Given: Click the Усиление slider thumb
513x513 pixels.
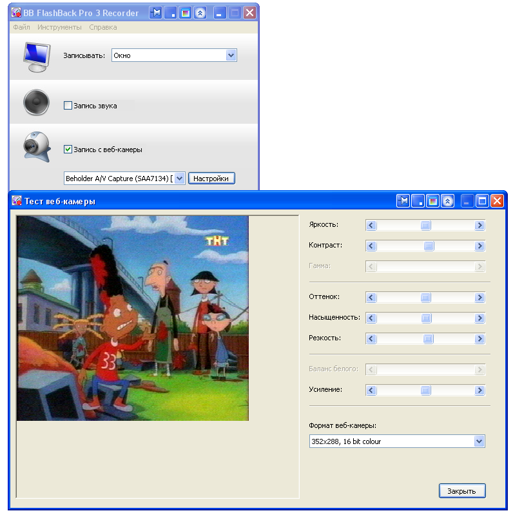Looking at the screenshot, I should click(x=425, y=391).
